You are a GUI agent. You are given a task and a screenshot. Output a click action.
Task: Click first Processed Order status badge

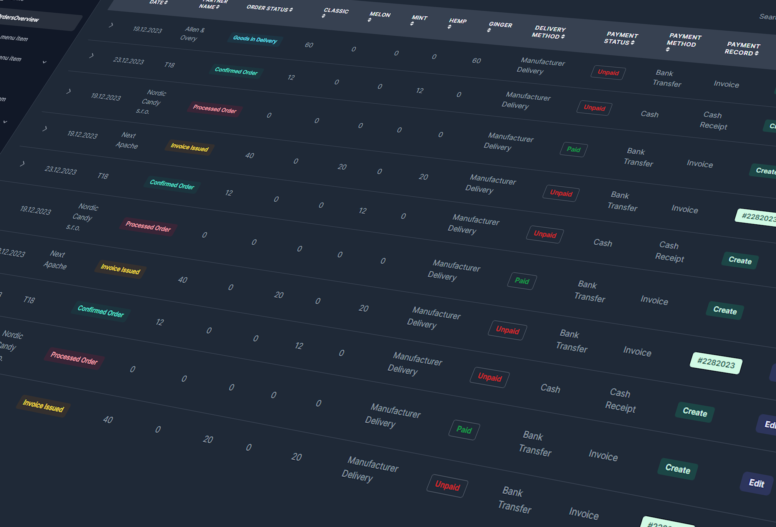coord(214,109)
